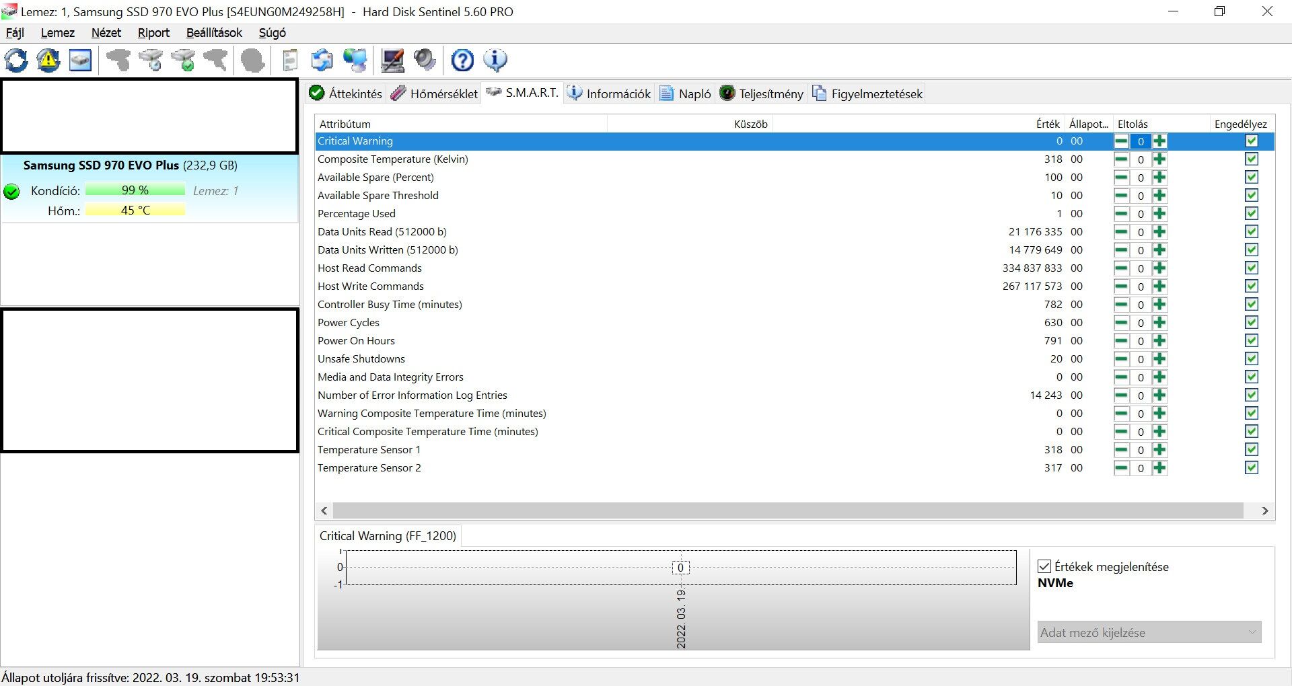Viewport: 1292px width, 686px height.
Task: Click the plus button for Data Units Written
Action: (1159, 250)
